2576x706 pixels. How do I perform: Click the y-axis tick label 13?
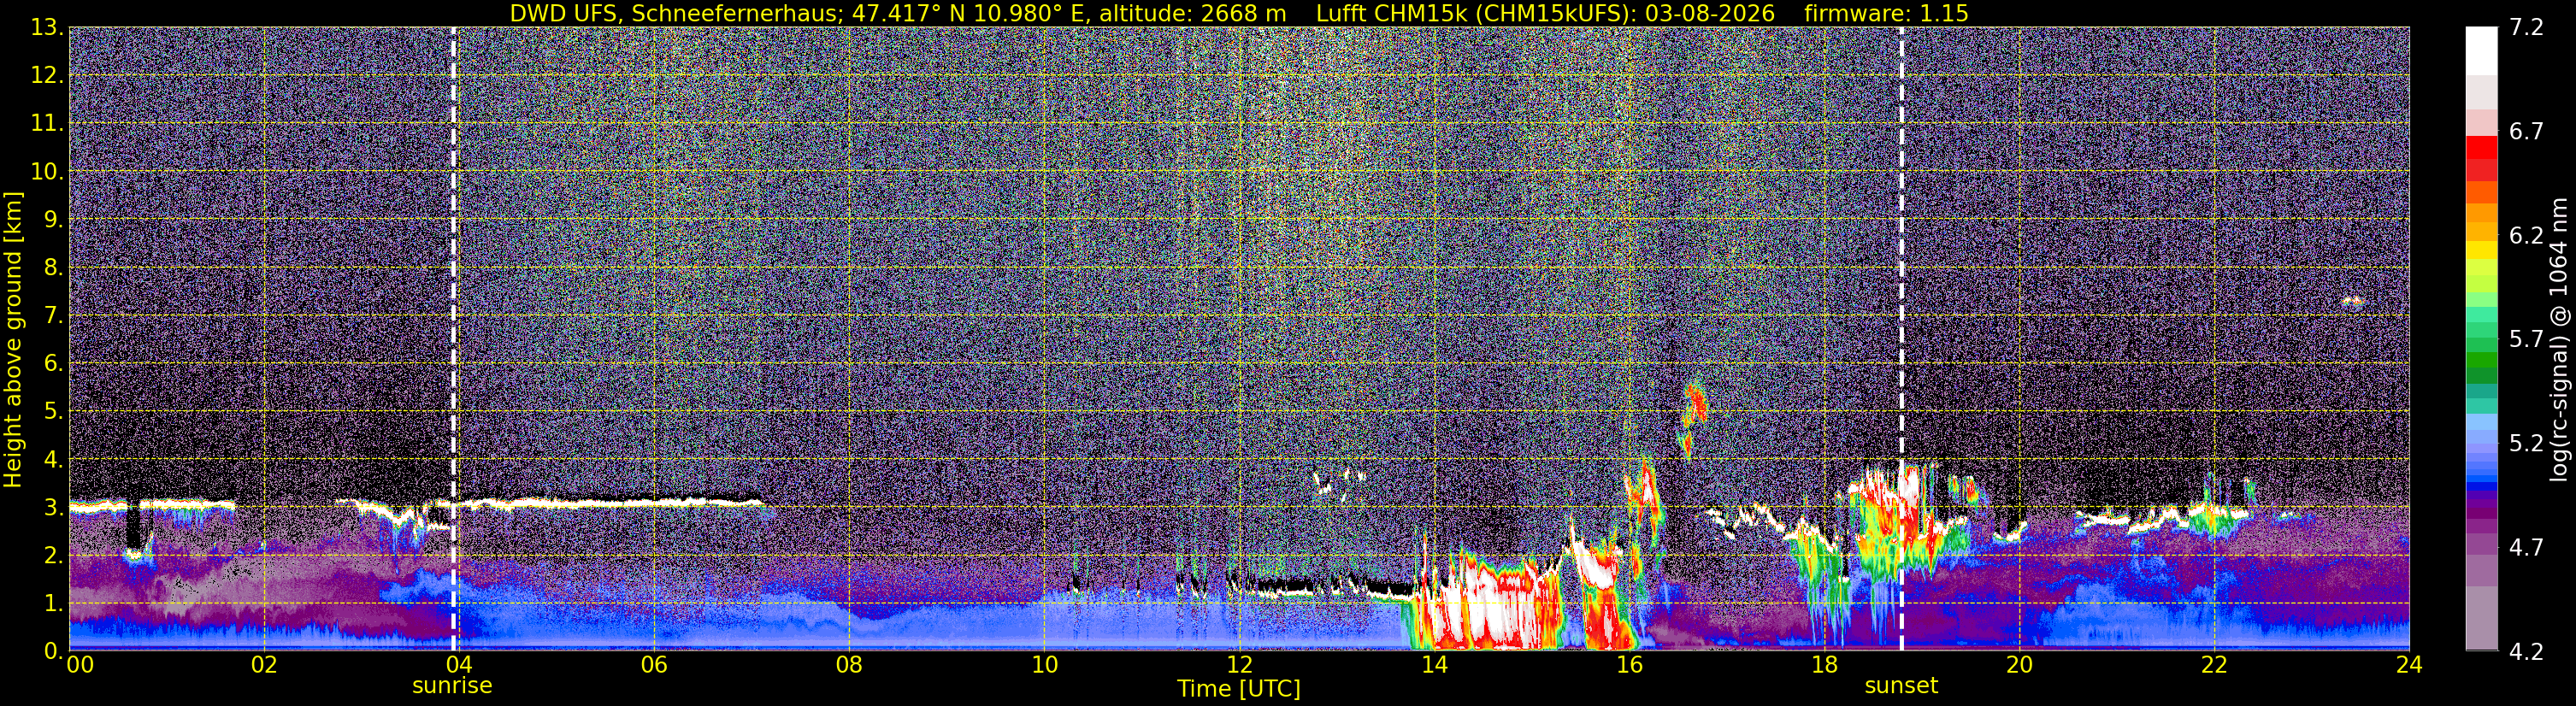(x=47, y=28)
